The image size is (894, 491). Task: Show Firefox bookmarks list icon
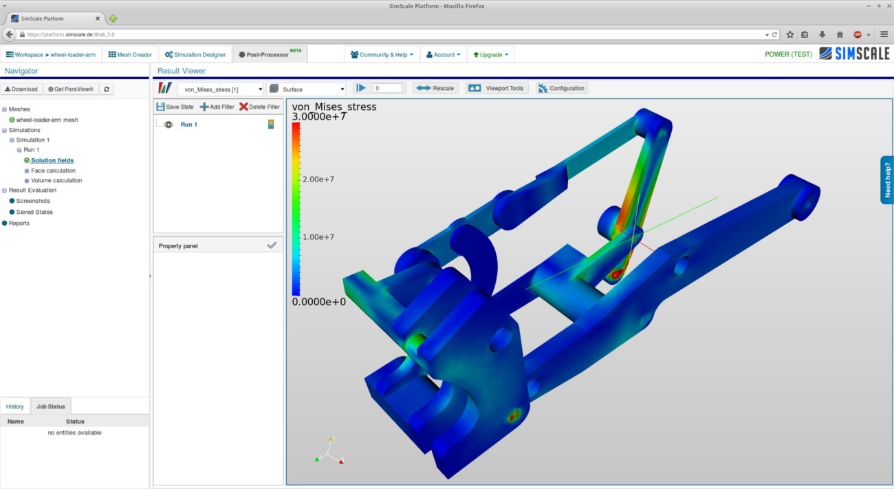point(805,34)
